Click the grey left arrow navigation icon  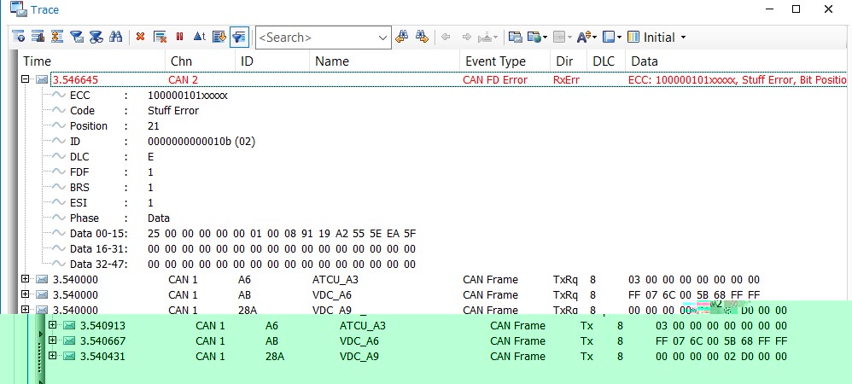click(x=446, y=37)
